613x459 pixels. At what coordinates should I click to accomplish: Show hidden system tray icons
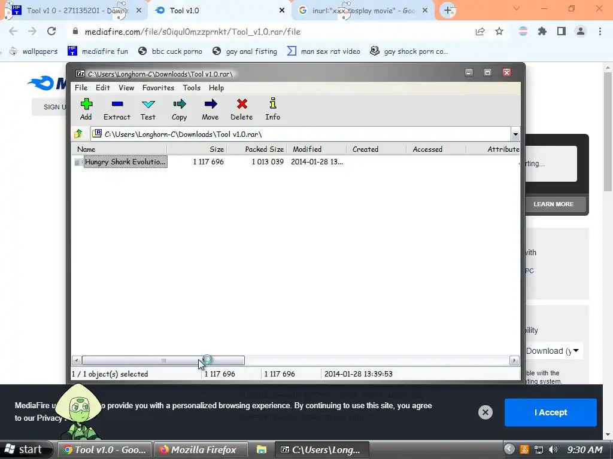[x=509, y=449]
